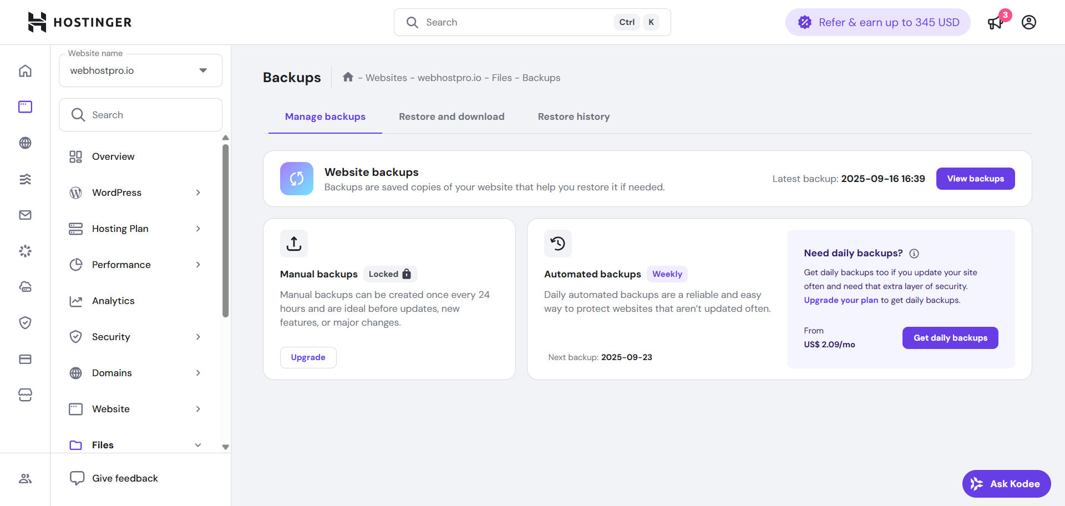The width and height of the screenshot is (1065, 506).
Task: Click the Automated backups history icon
Action: pyautogui.click(x=558, y=244)
